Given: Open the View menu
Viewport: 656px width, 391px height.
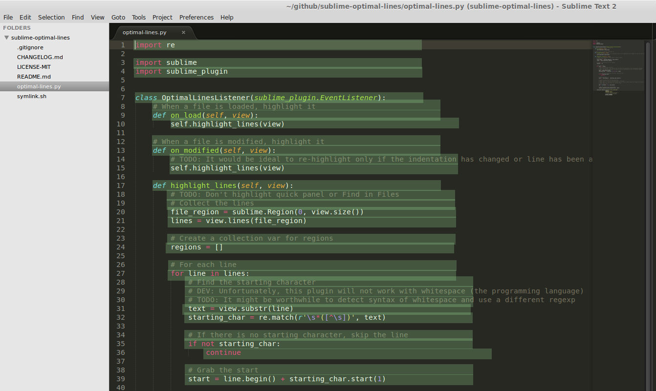Looking at the screenshot, I should coord(98,17).
